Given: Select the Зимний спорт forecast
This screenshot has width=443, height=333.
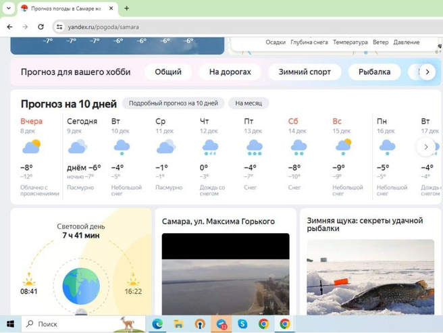Looking at the screenshot, I should 305,72.
